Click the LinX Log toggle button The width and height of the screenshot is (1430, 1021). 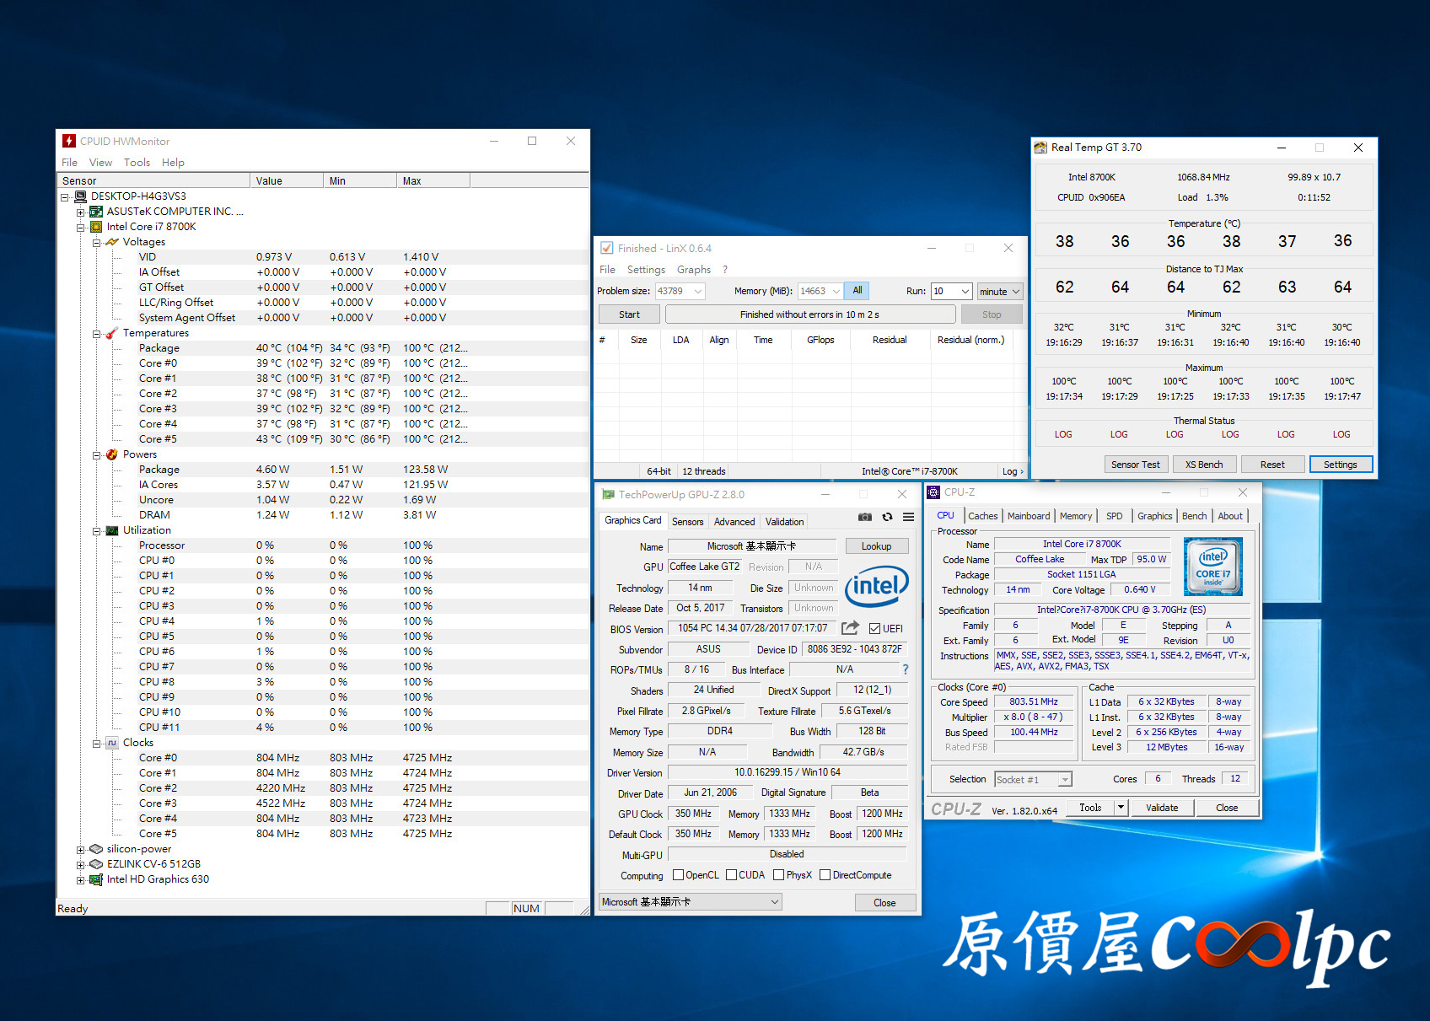click(1013, 471)
